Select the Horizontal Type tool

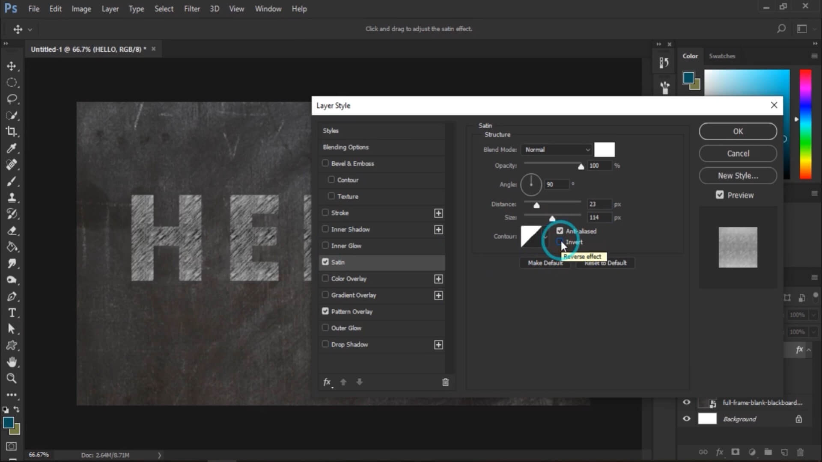12,313
